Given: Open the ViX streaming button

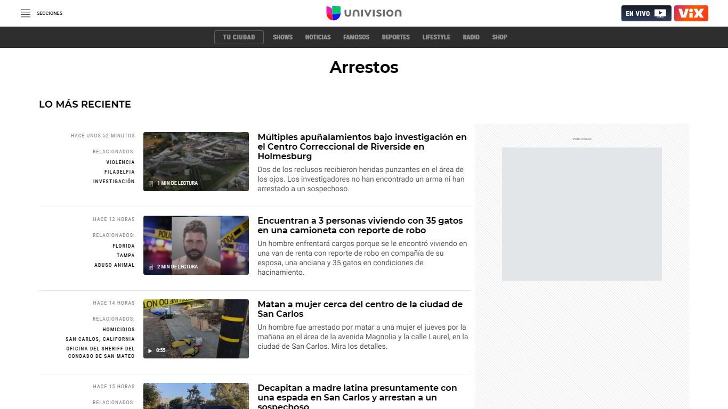Looking at the screenshot, I should [691, 13].
